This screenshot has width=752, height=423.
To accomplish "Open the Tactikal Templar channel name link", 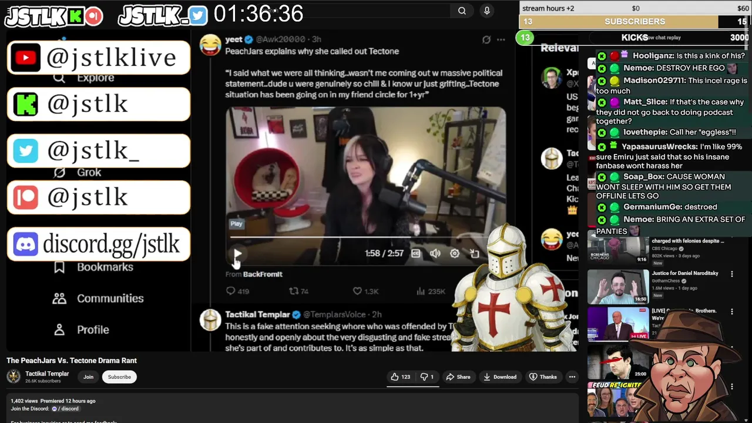I will pyautogui.click(x=47, y=374).
